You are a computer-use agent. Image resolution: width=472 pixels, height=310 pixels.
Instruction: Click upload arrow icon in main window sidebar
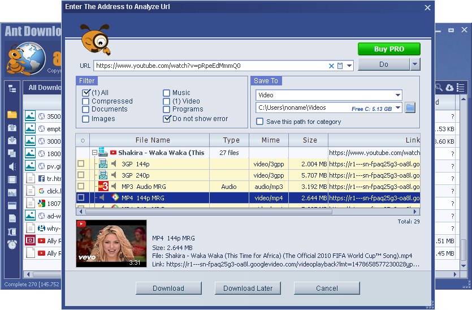[x=12, y=127]
